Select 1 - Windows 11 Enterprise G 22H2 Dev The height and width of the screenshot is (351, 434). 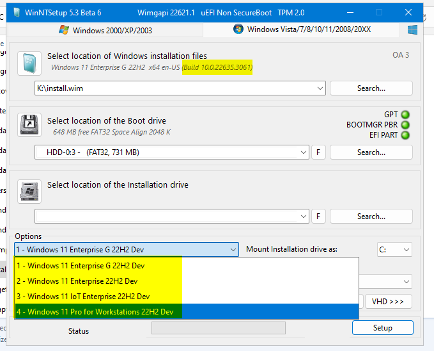pyautogui.click(x=187, y=266)
